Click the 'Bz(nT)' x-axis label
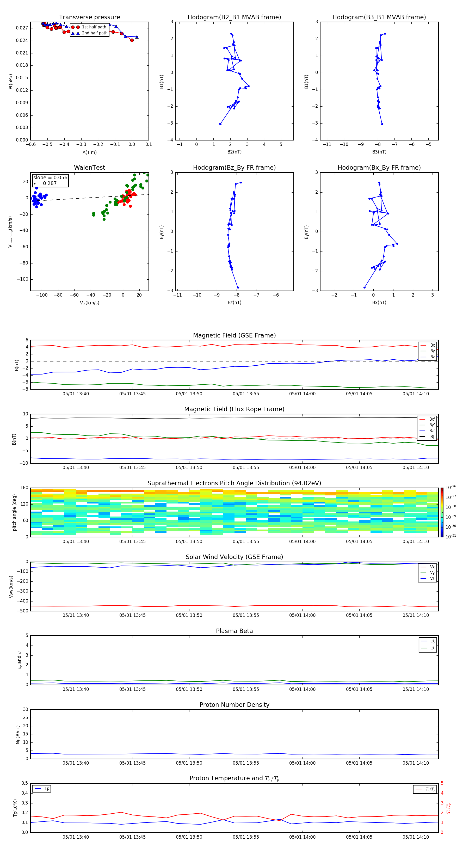Viewport: 469px width, 860px height. [234, 303]
